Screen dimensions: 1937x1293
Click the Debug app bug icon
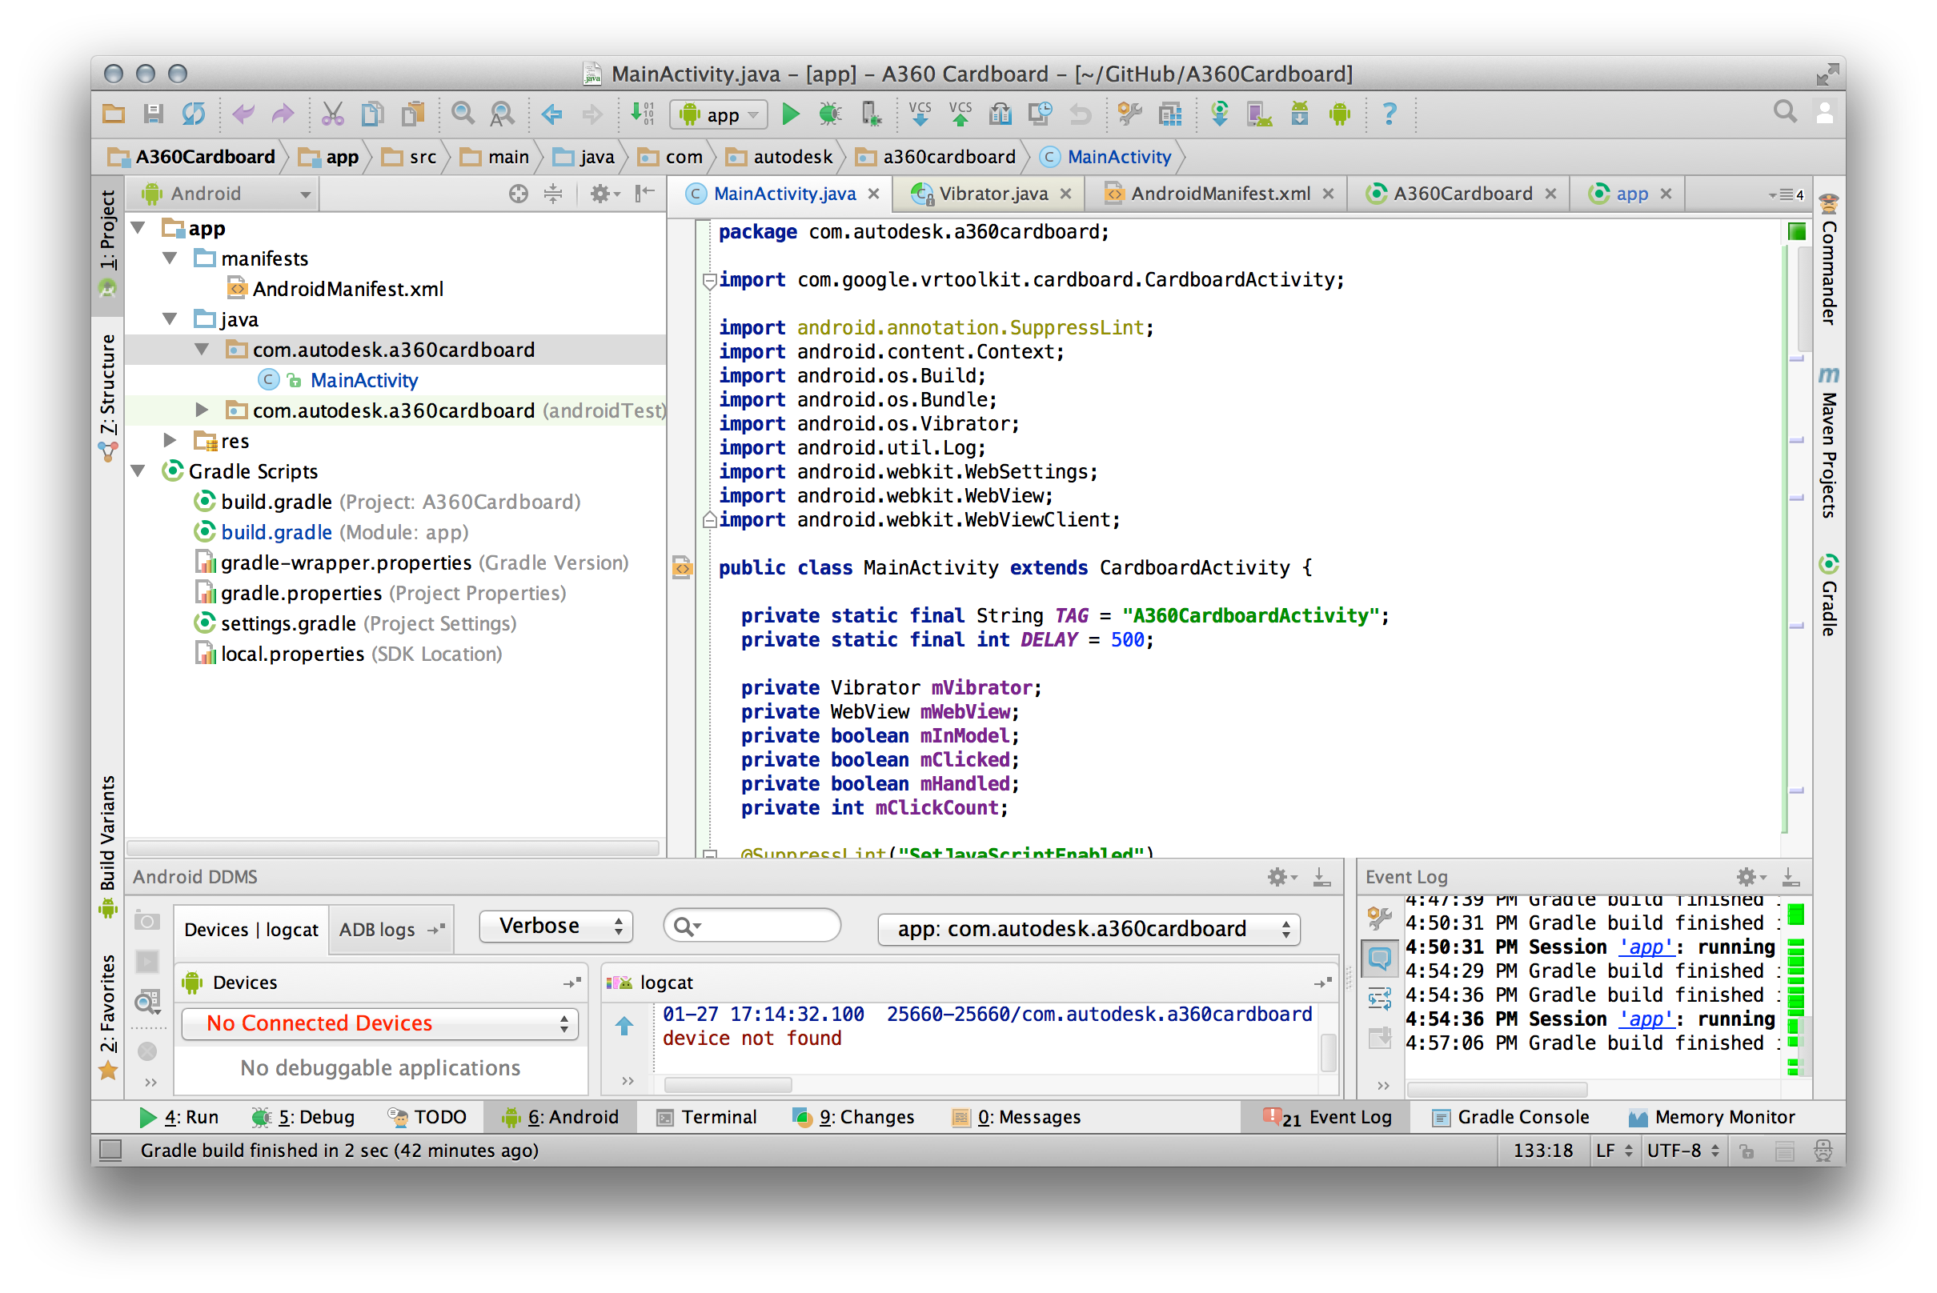[x=830, y=114]
